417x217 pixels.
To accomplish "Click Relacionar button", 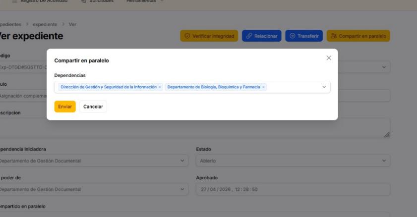I will tap(261, 36).
